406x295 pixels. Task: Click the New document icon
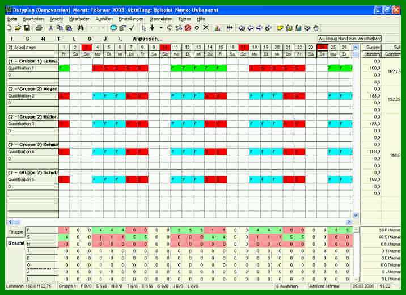pos(9,28)
